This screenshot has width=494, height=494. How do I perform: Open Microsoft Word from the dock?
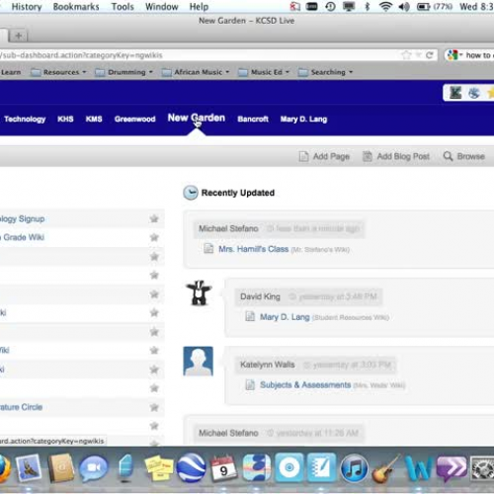pyautogui.click(x=418, y=468)
